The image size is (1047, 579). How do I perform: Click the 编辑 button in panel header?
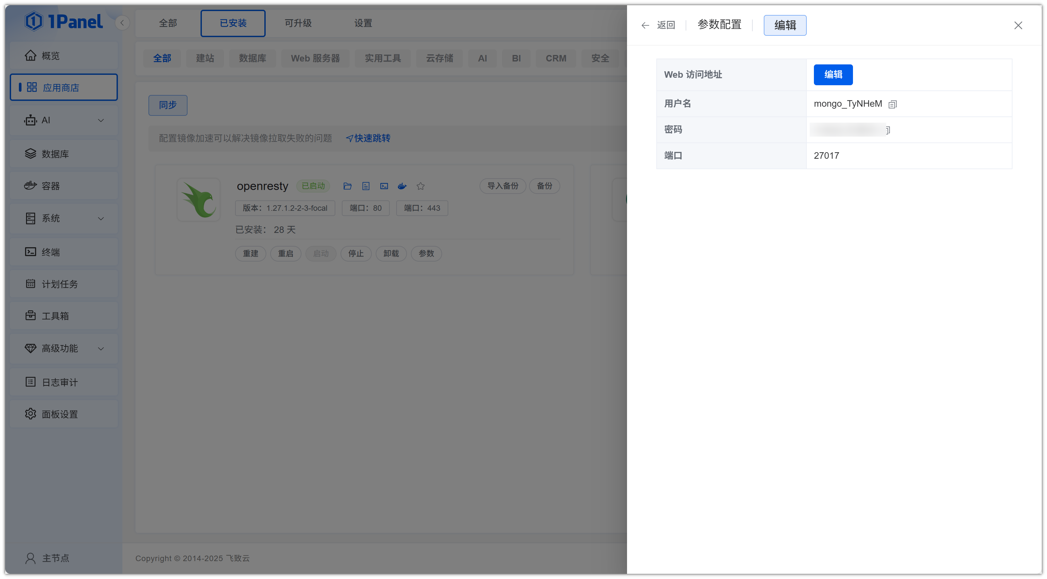[x=785, y=25]
